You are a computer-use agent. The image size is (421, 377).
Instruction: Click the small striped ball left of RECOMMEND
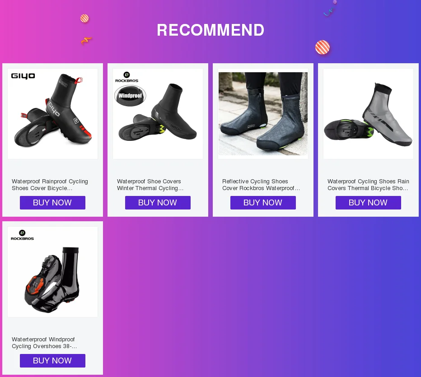(x=84, y=19)
